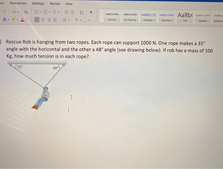The image size is (223, 169).
Task: Open text effects dropdown arrow
Action: coord(9,19)
